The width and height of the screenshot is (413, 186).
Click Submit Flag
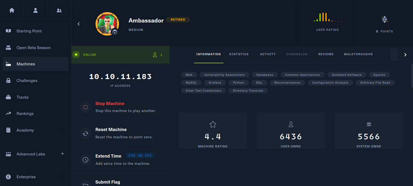[108, 182]
